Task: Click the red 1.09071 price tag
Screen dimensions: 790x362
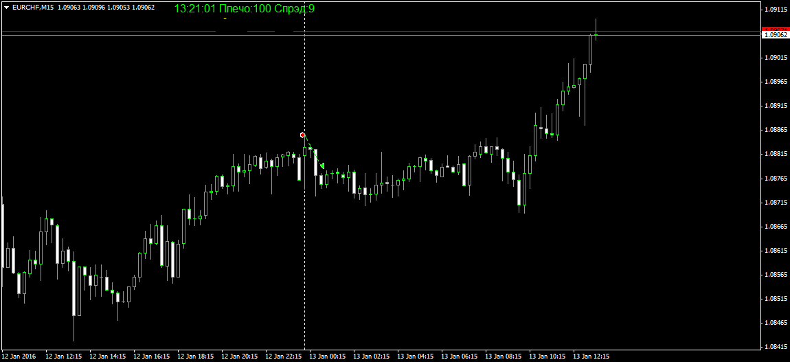Action: click(x=776, y=30)
